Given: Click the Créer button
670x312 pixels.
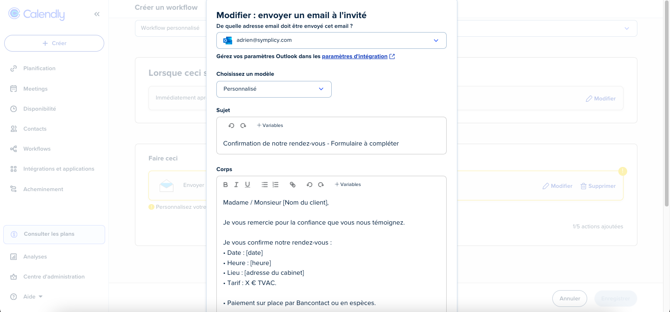Looking at the screenshot, I should 54,43.
